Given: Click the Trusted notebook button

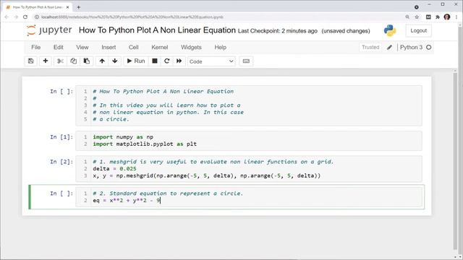Looking at the screenshot, I should [370, 47].
